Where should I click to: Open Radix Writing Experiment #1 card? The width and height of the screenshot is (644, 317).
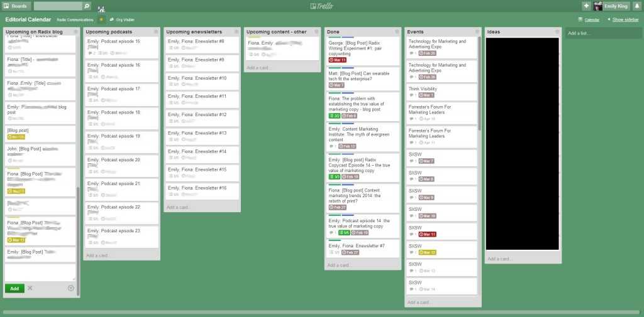click(x=363, y=51)
